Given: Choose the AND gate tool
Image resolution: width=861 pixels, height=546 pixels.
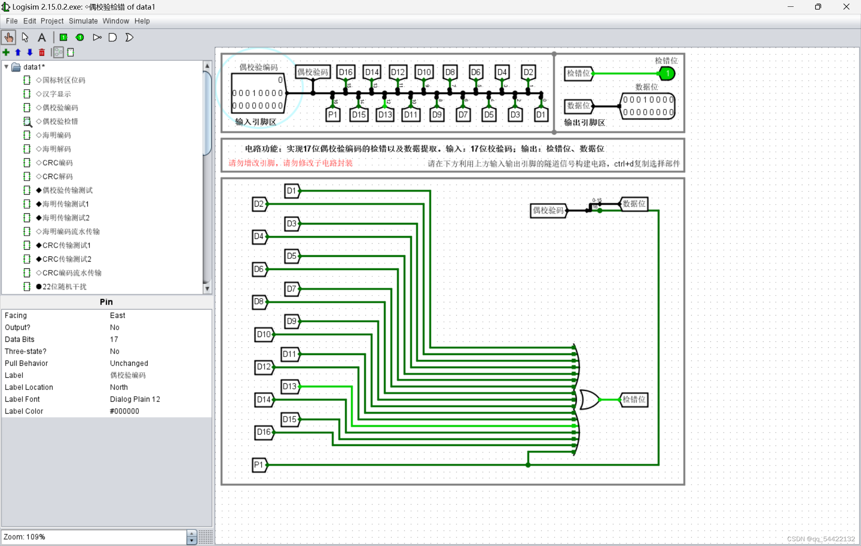Looking at the screenshot, I should click(x=113, y=37).
